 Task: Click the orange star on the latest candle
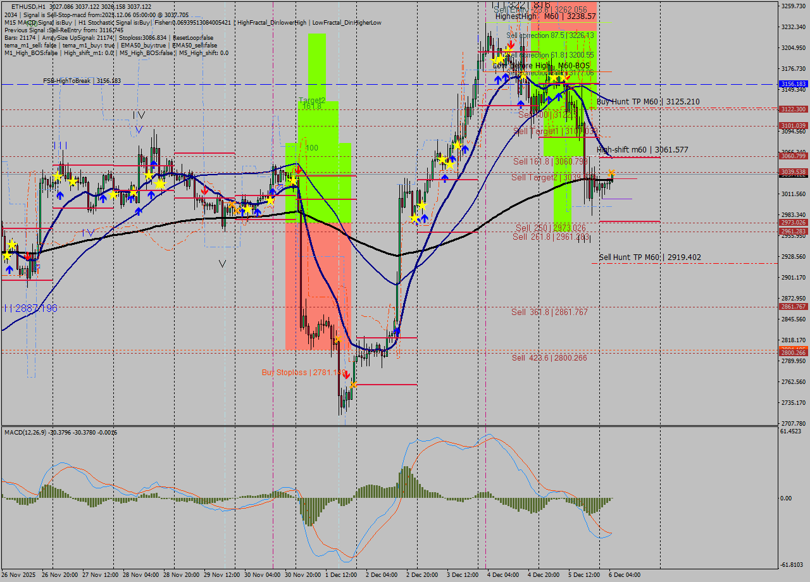(x=611, y=173)
